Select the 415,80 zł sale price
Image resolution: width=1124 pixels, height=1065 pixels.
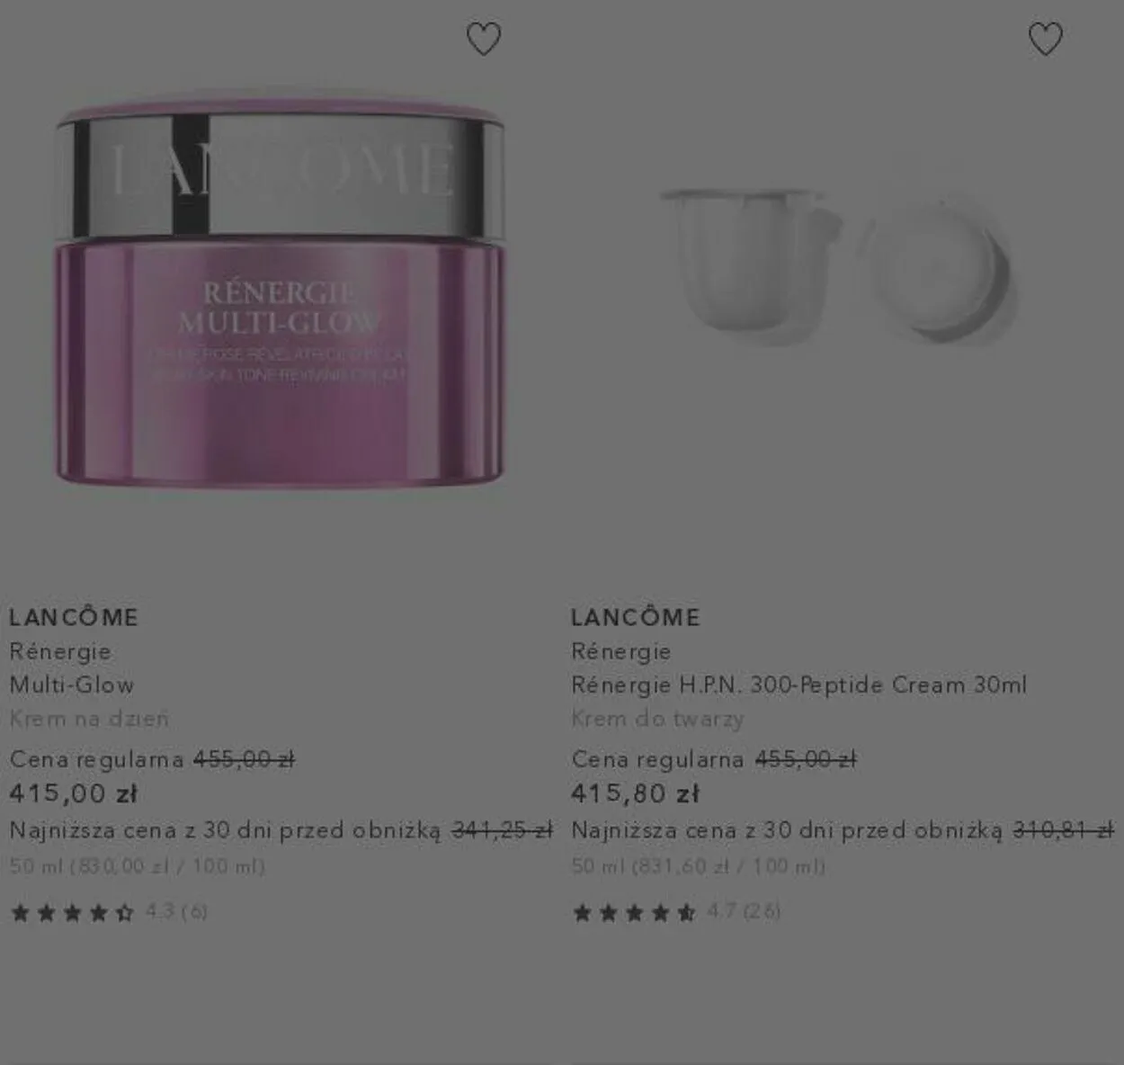635,793
